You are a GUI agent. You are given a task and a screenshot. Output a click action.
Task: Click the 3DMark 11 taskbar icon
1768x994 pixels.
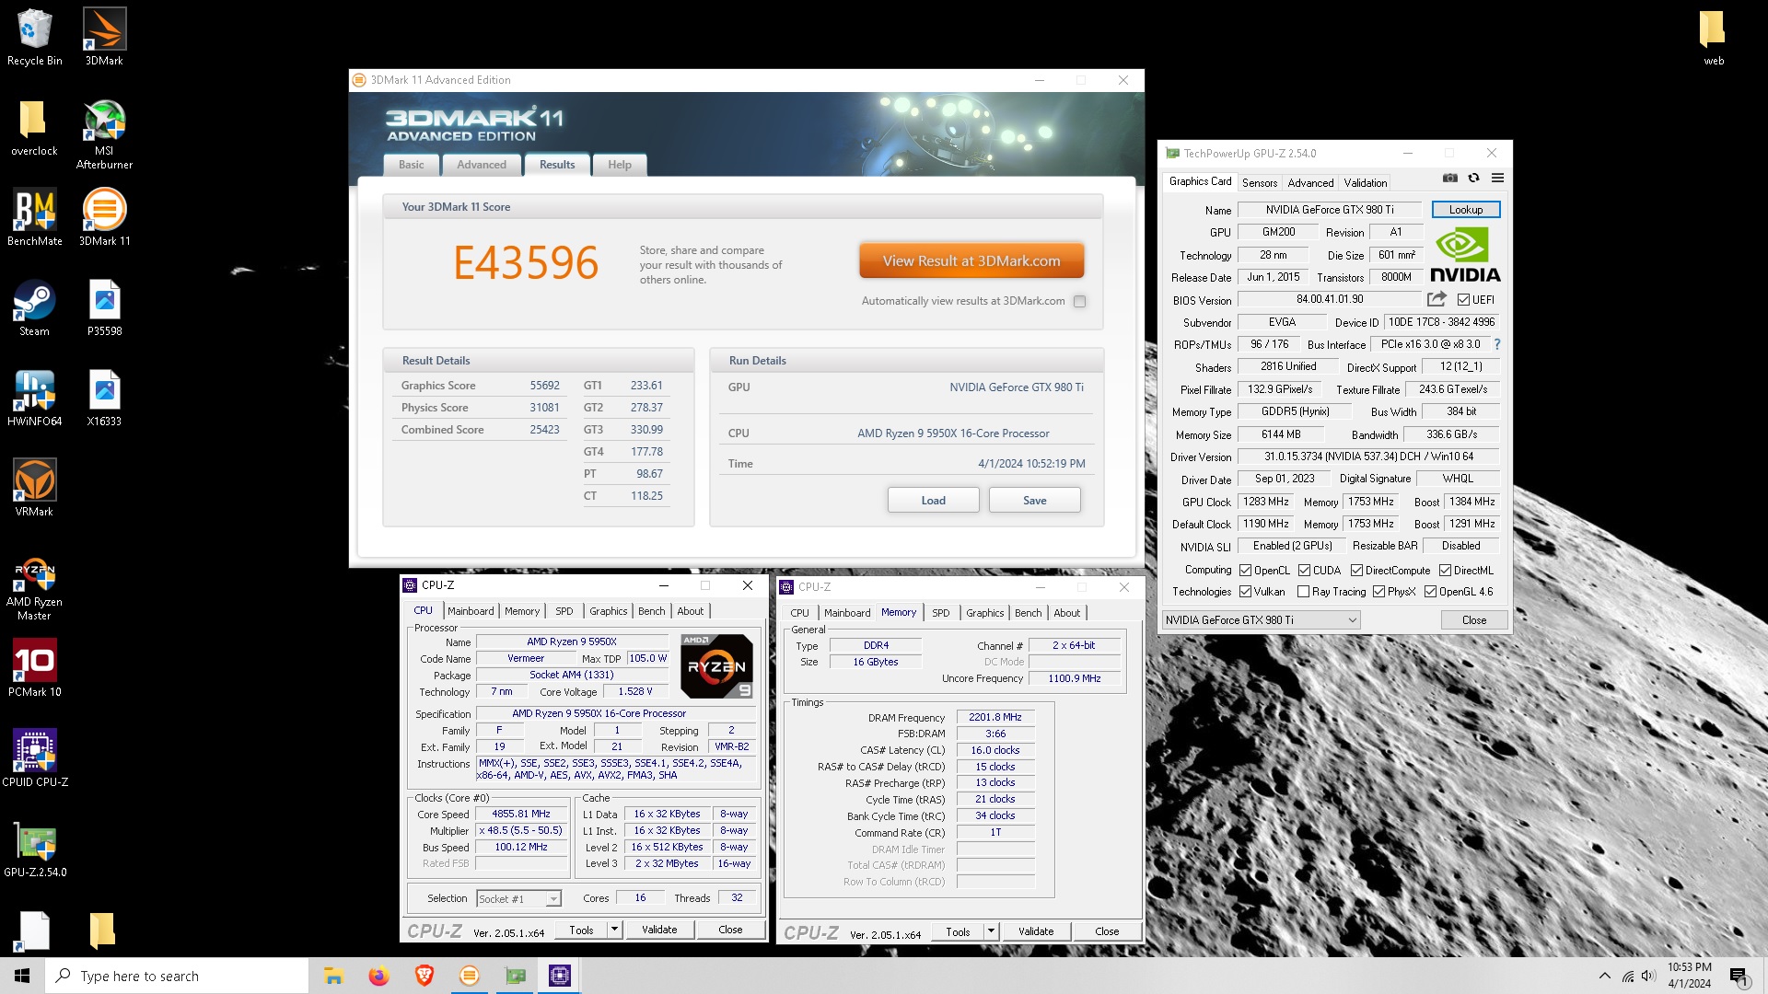point(469,976)
